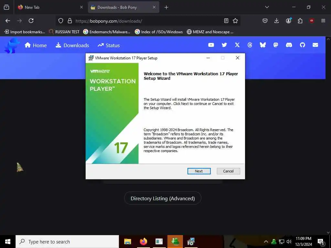
Task: Open the Index of /ISOs/Windows bookmark
Action: [x=159, y=32]
